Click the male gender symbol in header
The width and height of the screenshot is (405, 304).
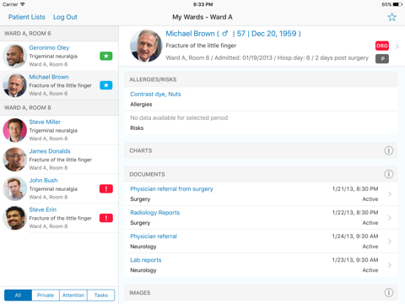(224, 34)
